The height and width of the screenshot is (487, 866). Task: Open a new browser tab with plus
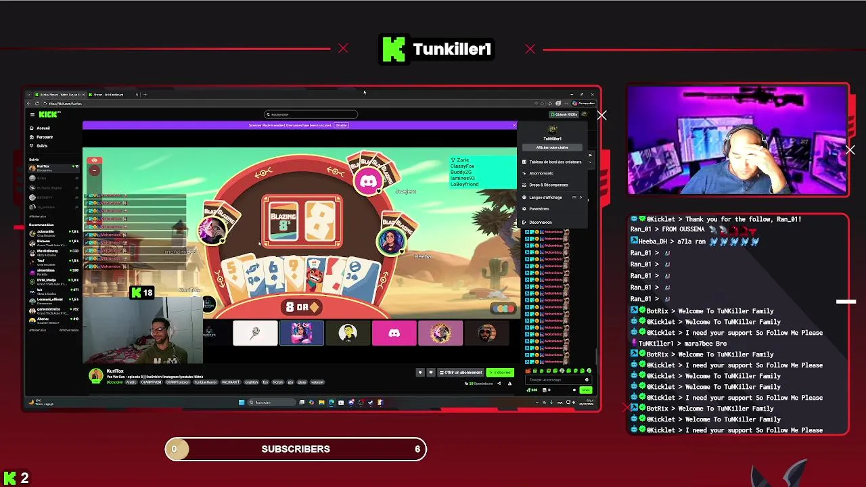(x=145, y=95)
